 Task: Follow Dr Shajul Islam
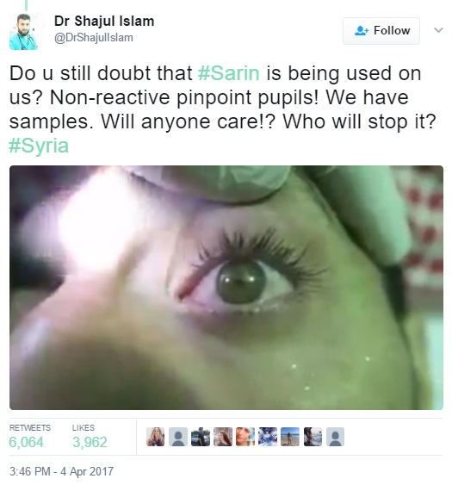(381, 31)
